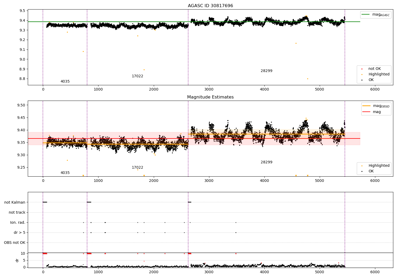
Task: Click 'not OK' legend entry in top plot
Action: 375,69
